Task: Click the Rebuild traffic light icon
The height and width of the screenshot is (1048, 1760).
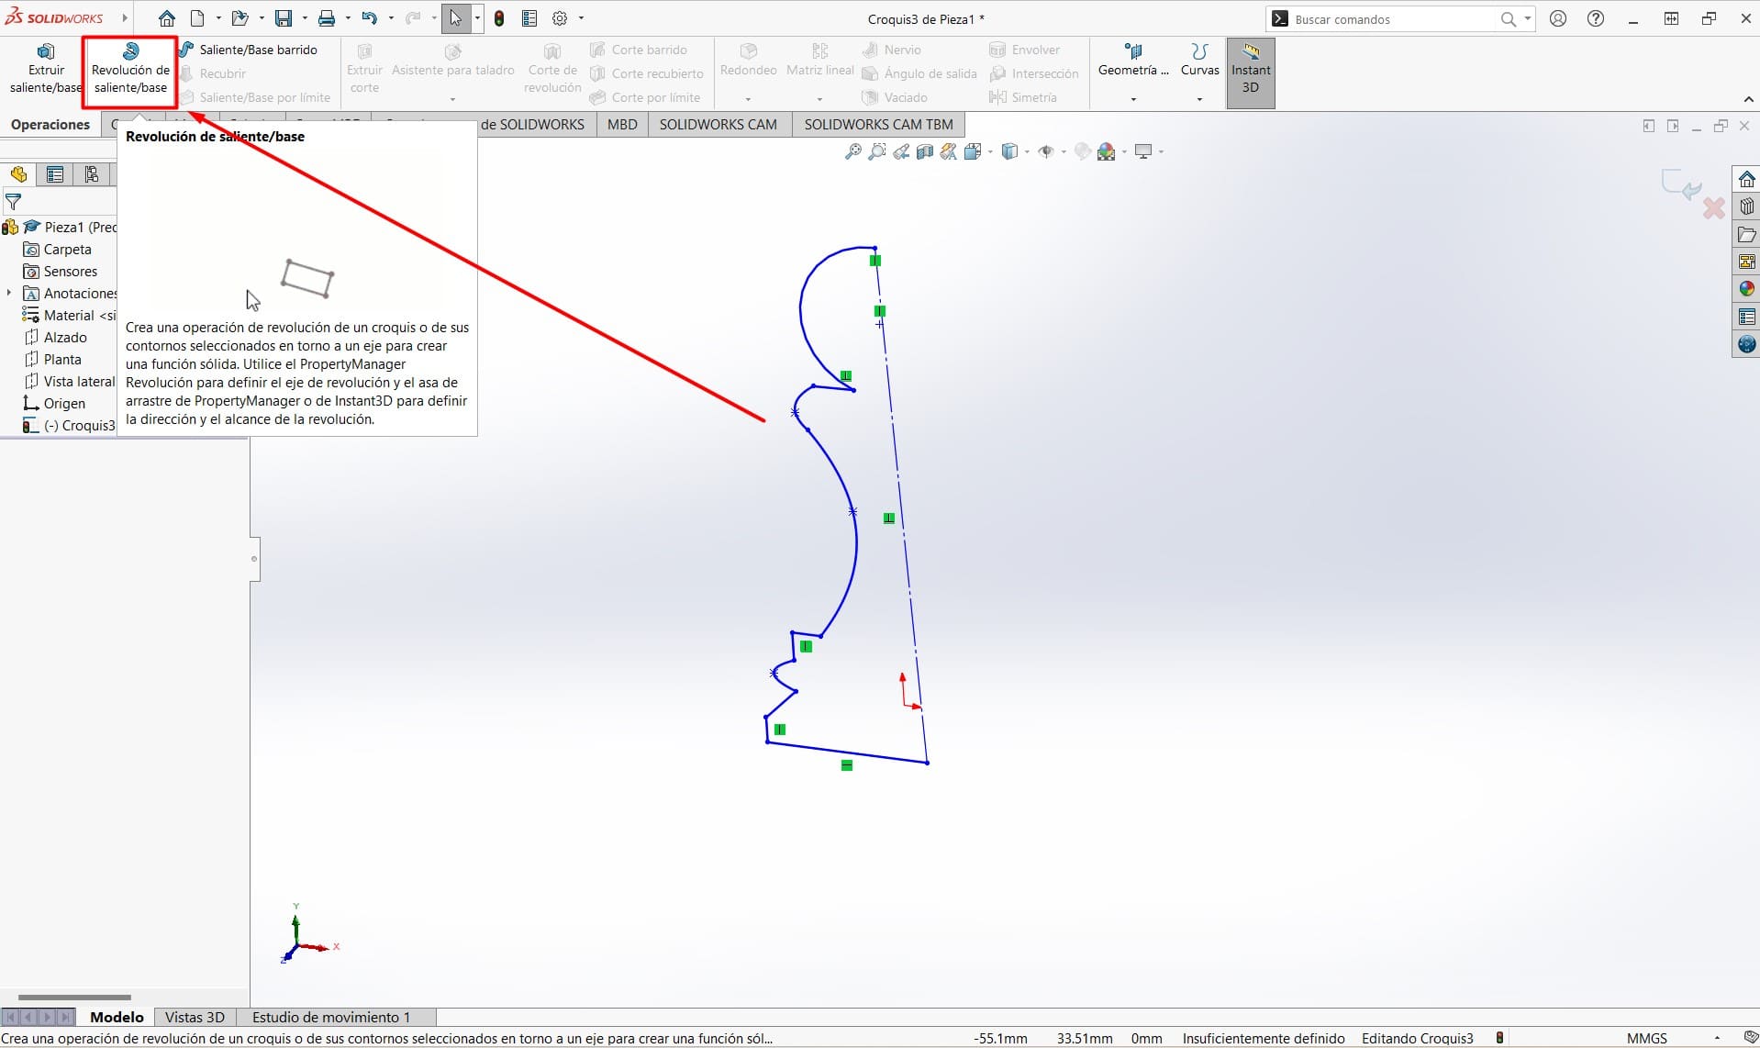Action: [x=499, y=18]
